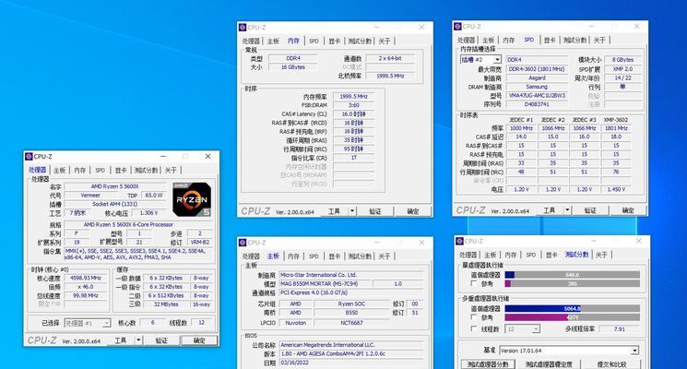Expand the 工具 arrow in the memory window
The image size is (687, 369).
click(x=352, y=211)
